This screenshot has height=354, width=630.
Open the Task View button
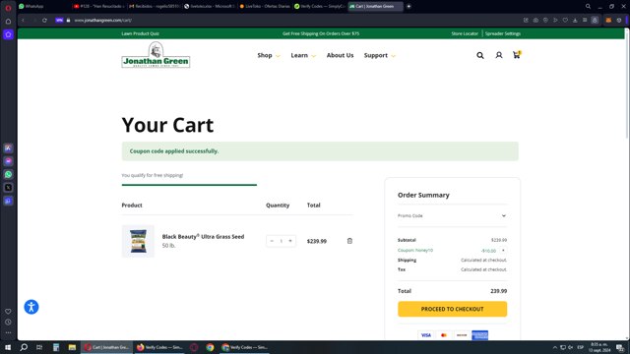39,347
